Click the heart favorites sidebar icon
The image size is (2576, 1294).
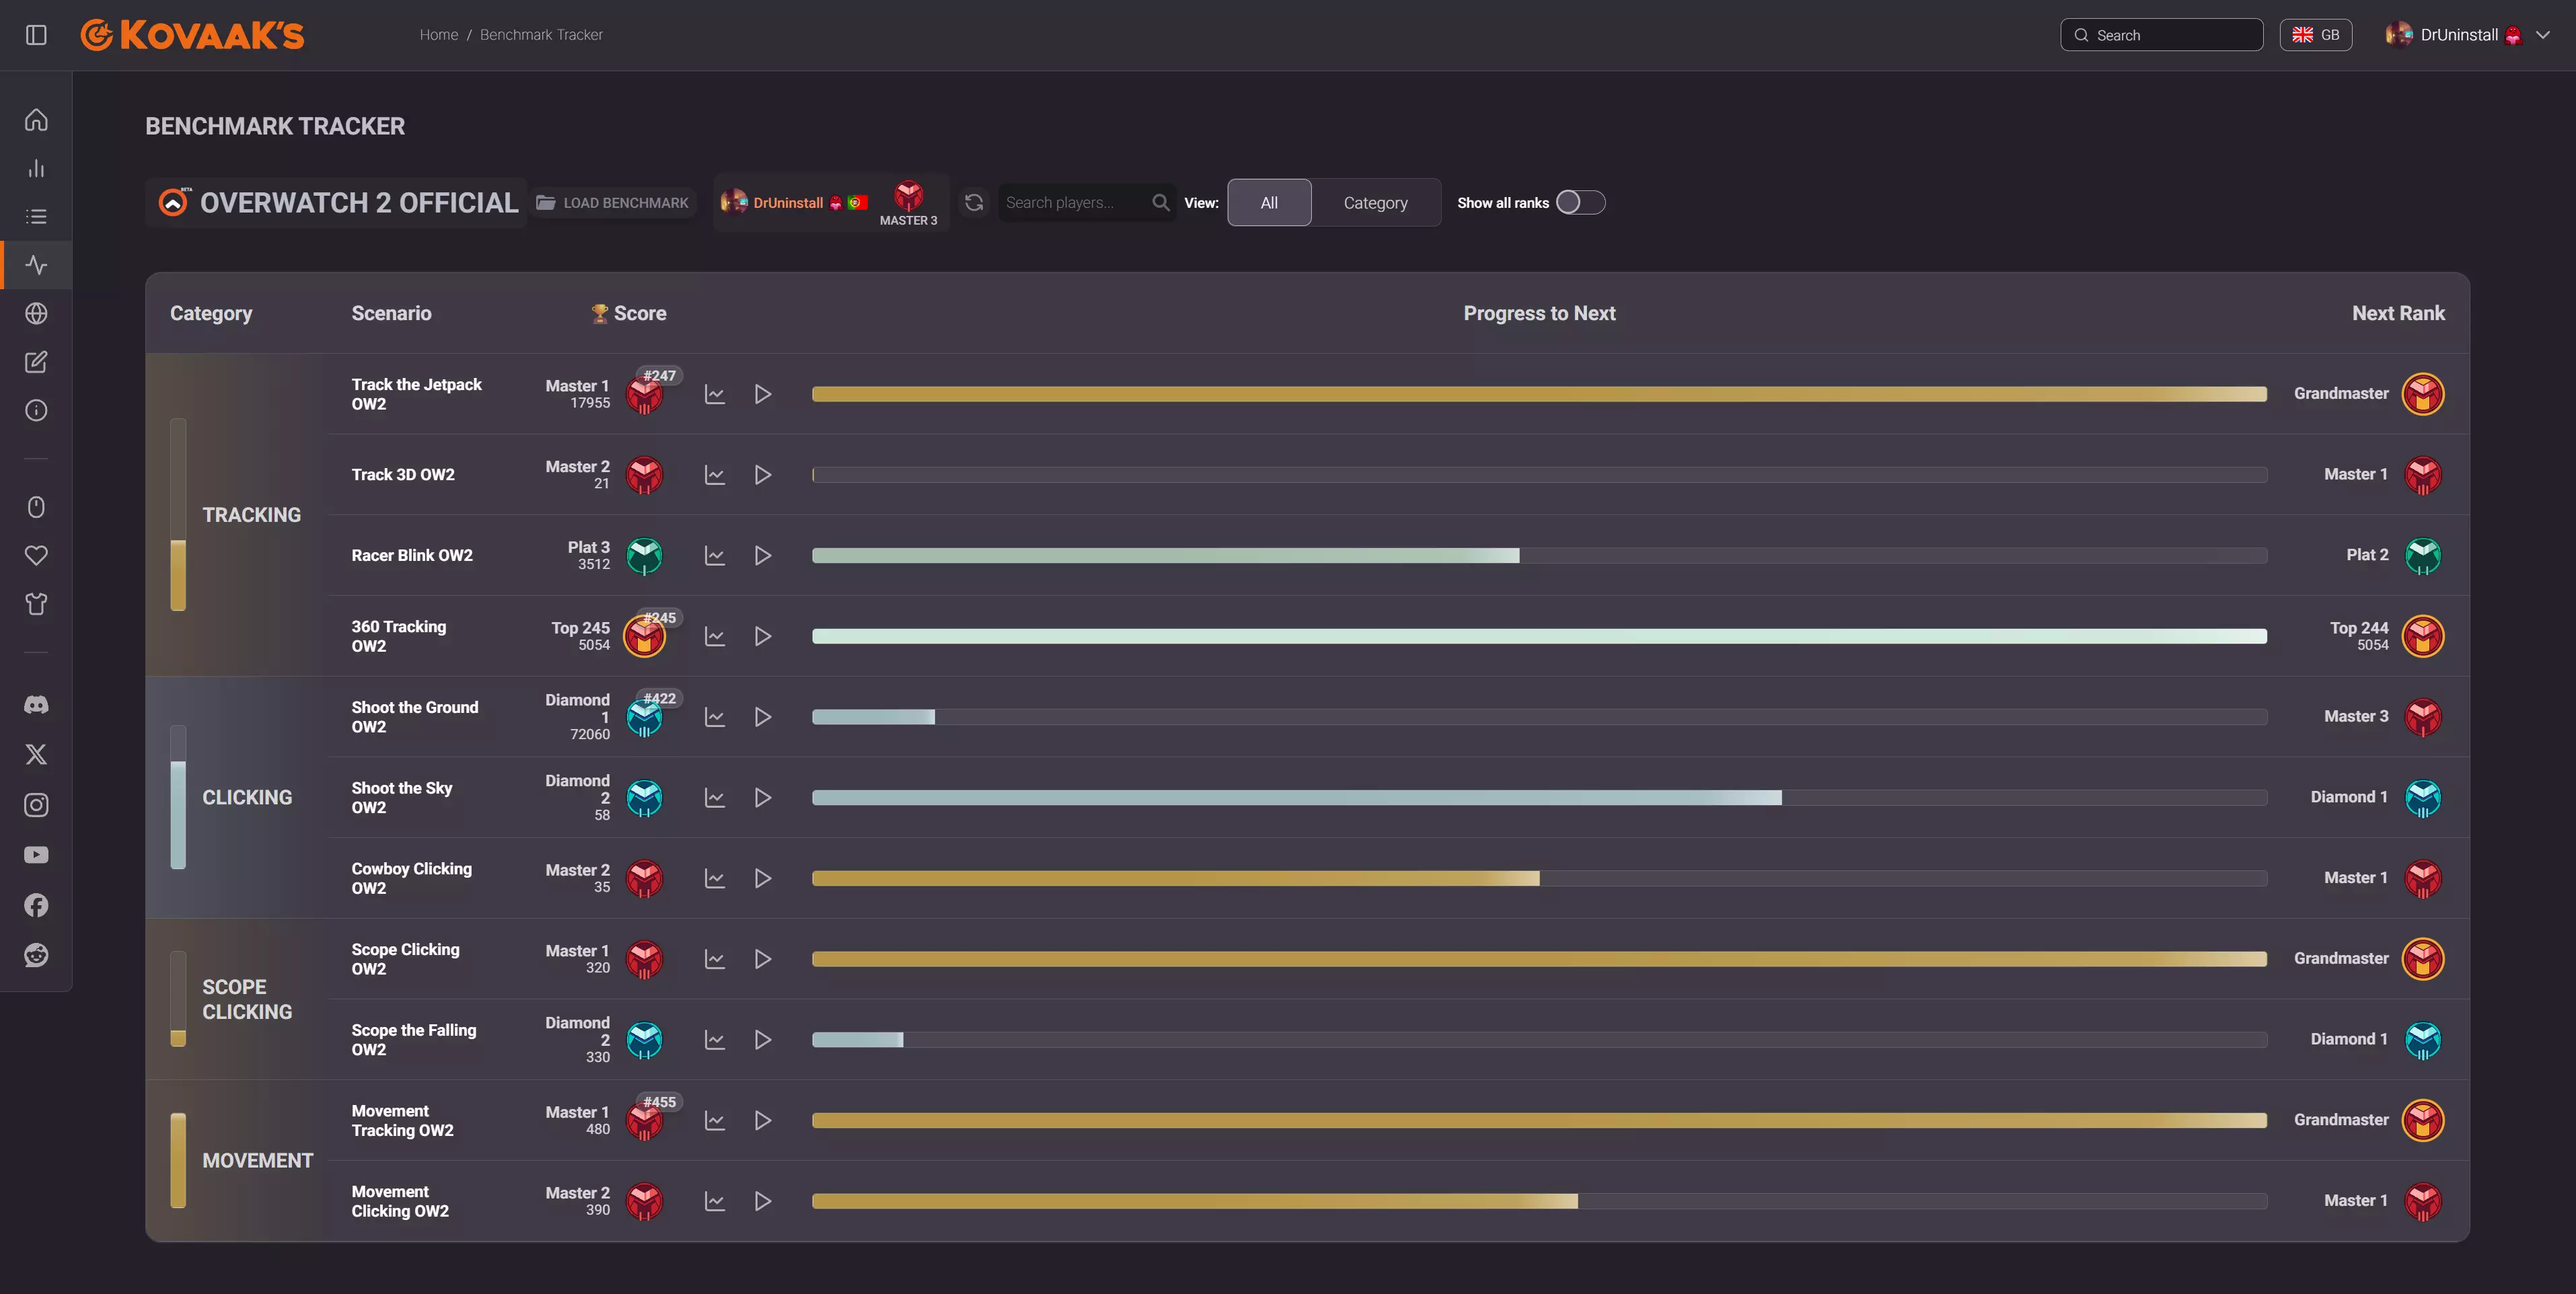pyautogui.click(x=36, y=556)
